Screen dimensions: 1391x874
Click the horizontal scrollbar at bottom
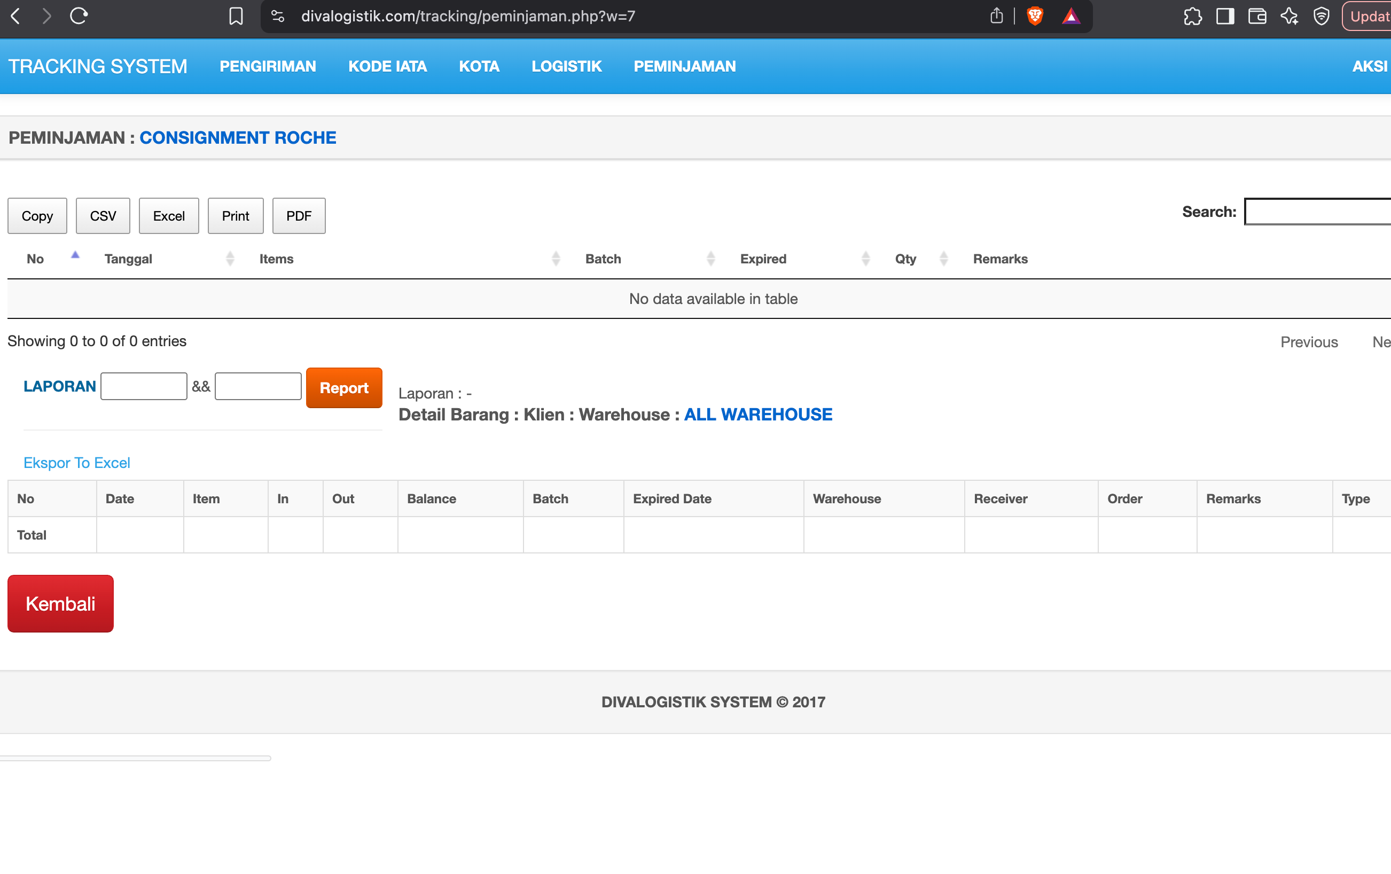135,758
